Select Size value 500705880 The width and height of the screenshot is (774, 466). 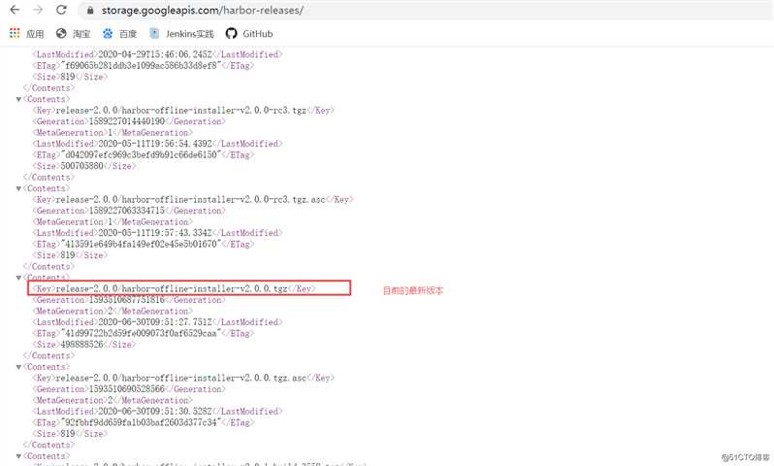(81, 166)
